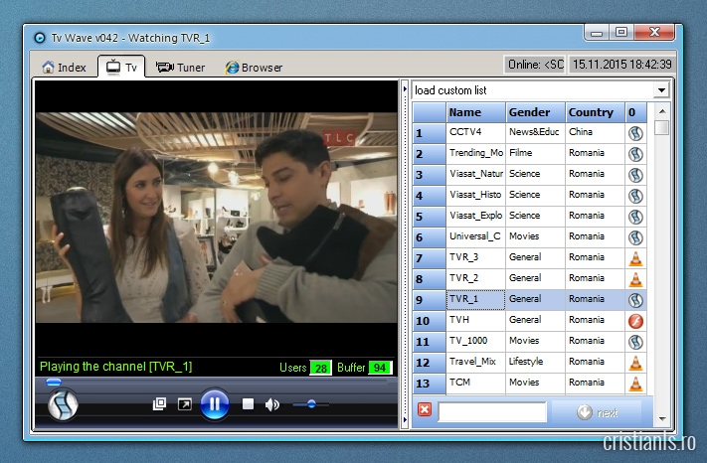Viewport: 707px width, 463px height.
Task: Click the Buffer value 94
Action: [x=380, y=368]
